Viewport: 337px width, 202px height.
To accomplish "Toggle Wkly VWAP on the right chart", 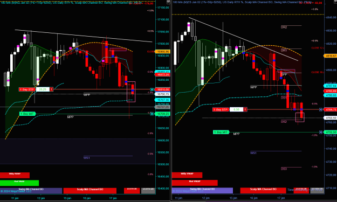I will pyautogui.click(x=187, y=175).
